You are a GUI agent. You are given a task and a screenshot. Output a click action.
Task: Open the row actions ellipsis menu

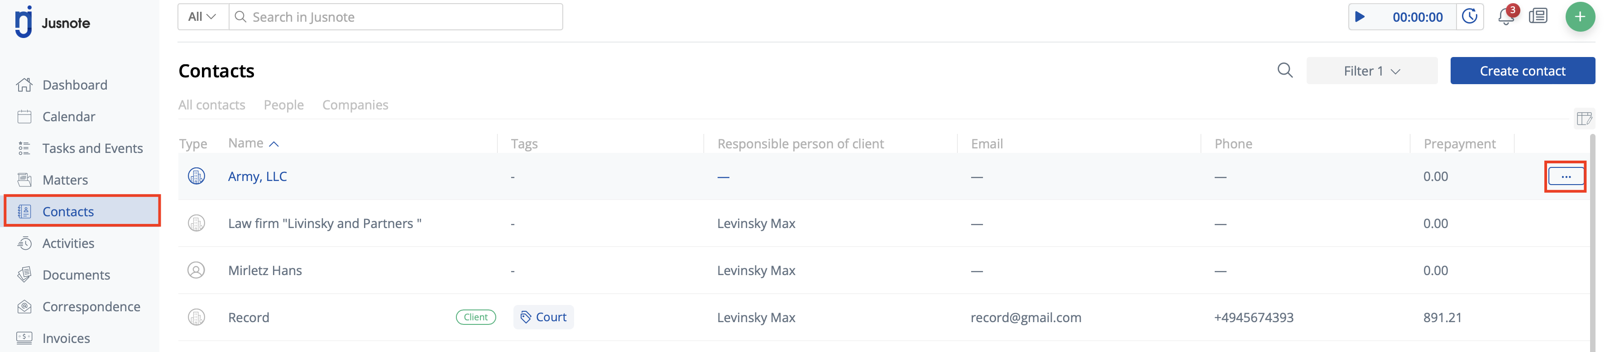click(1565, 176)
